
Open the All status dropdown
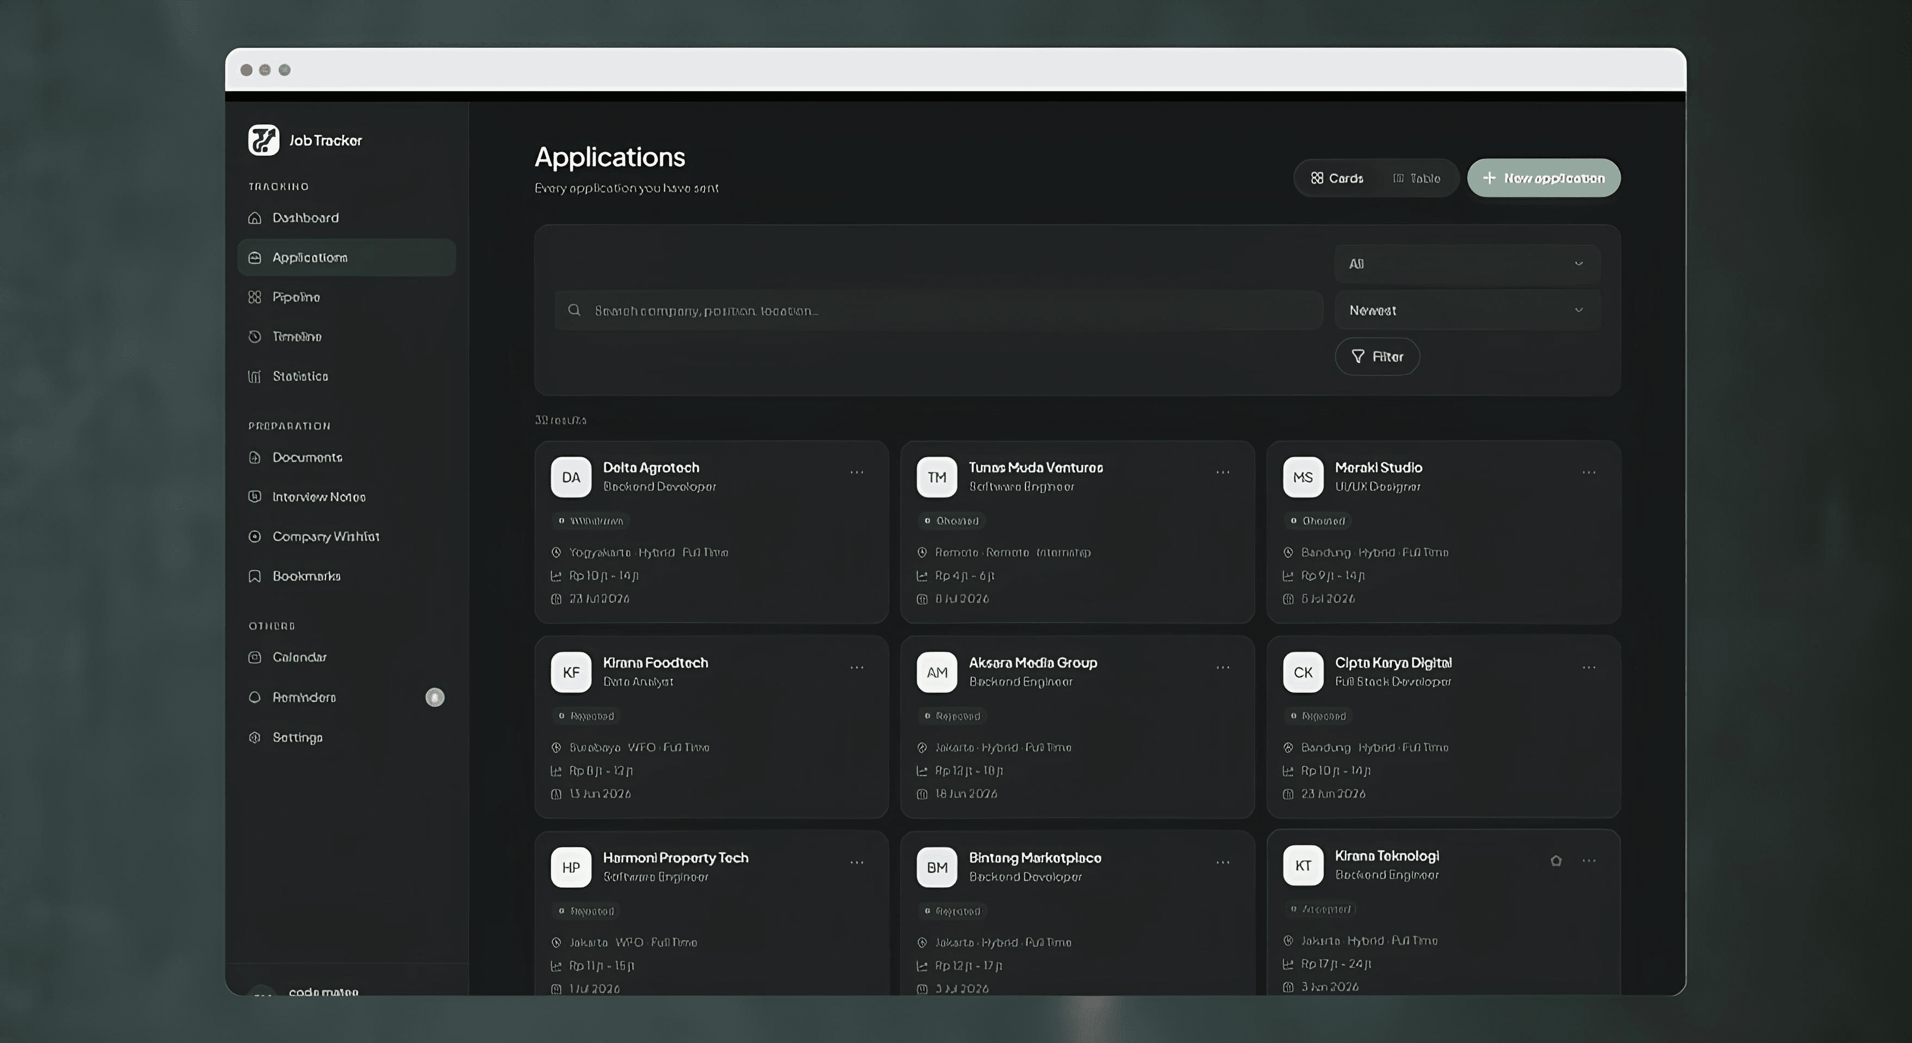pos(1467,264)
